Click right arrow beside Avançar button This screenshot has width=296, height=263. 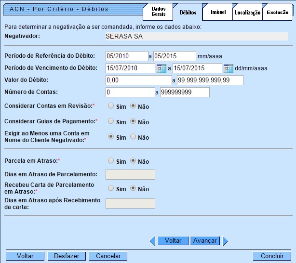pyautogui.click(x=225, y=241)
